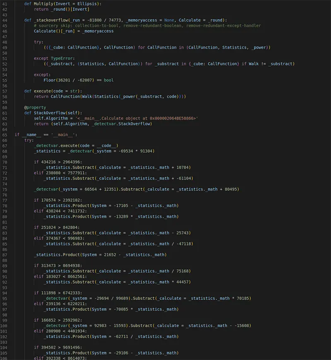
Task: Click the '# sourcery skip' comment line
Action: tap(147, 26)
